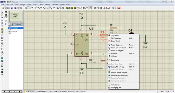Click the Undo toolbar icon

point(51,8)
